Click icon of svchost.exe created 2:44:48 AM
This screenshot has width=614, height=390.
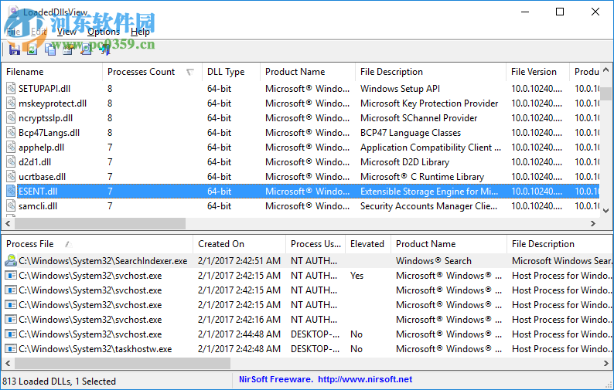coord(11,334)
